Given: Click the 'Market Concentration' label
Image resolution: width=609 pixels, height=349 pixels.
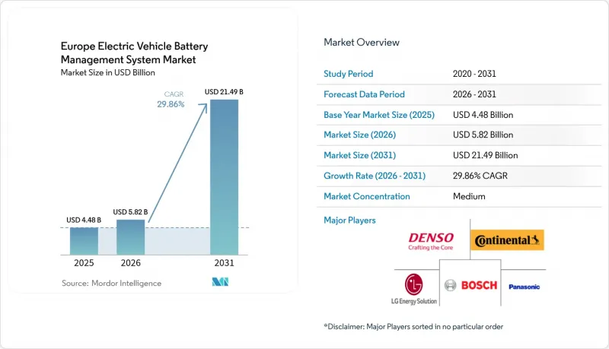Looking at the screenshot, I should pyautogui.click(x=367, y=196).
